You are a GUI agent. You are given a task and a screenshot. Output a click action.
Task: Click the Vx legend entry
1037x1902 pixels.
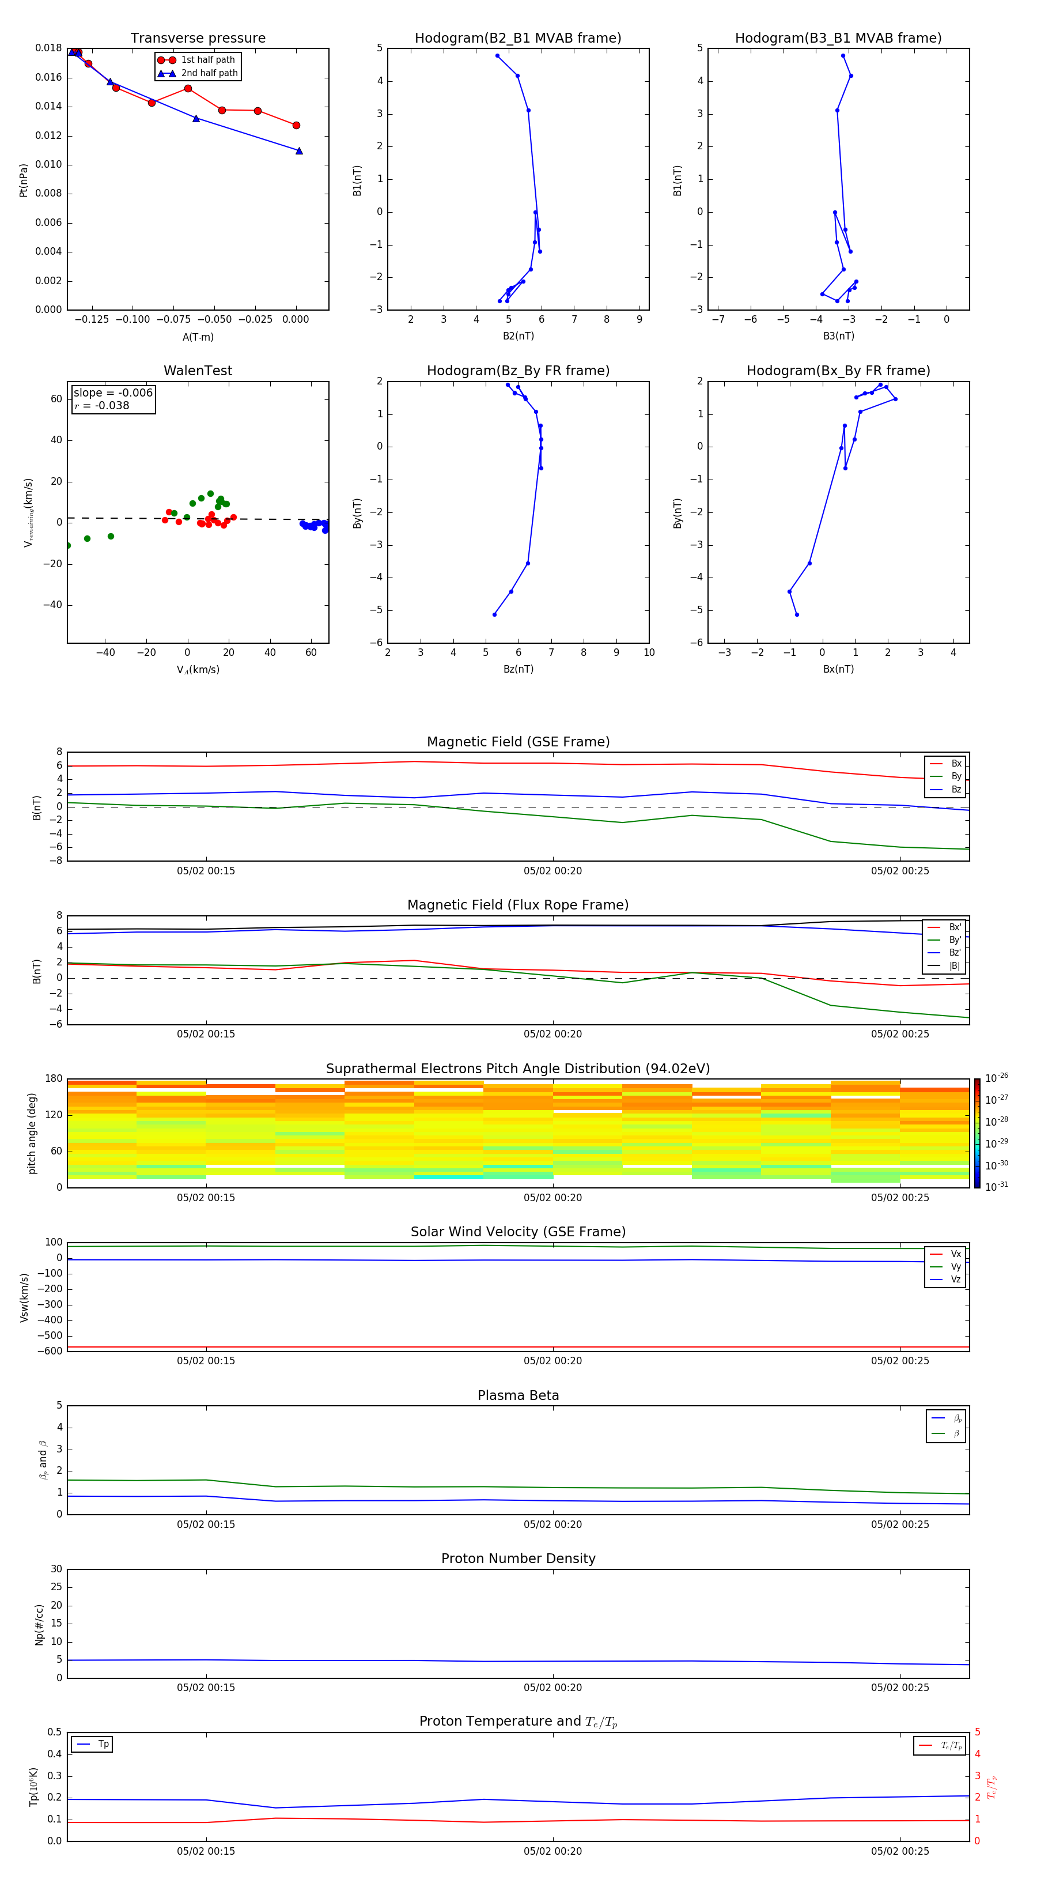(x=945, y=1254)
